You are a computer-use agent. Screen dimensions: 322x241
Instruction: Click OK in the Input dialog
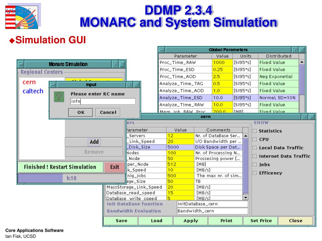[81, 112]
